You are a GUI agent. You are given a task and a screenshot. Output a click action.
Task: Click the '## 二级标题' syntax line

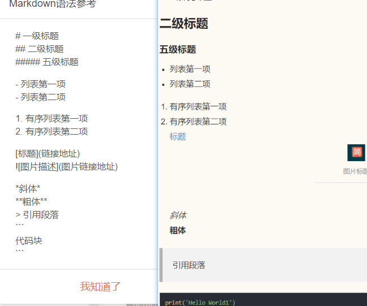point(40,49)
